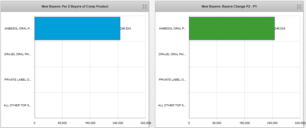Viewport: 306px width, 128px height.
Task: Maximize the Per 2 Buyers of Comp Product panel
Action: coord(145,6)
